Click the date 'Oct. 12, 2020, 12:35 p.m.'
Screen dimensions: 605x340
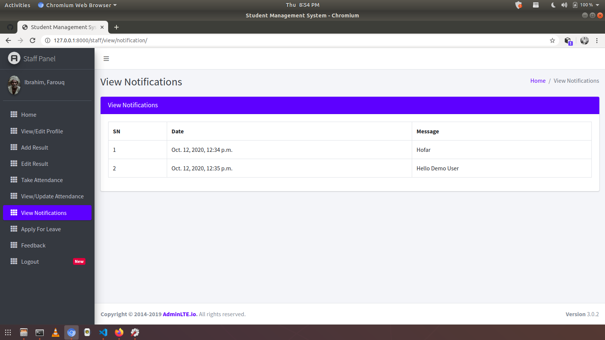pyautogui.click(x=202, y=168)
